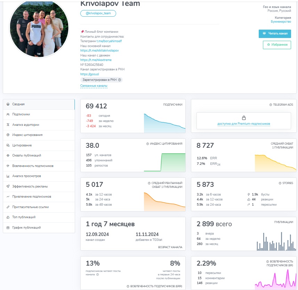Click the megaphone icon for 'Эффективность рекламы'
The height and width of the screenshot is (290, 298).
8,186
